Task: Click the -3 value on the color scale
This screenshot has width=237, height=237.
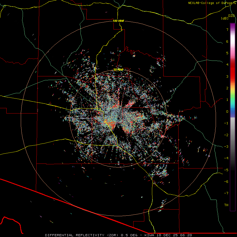Action: 226,146
